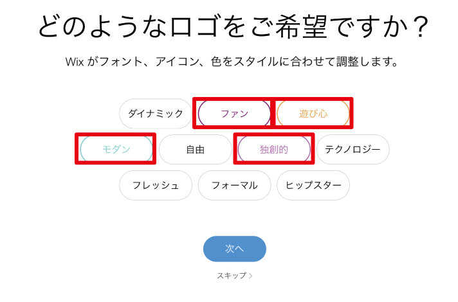Click the スキップ link
This screenshot has width=458, height=302.
pyautogui.click(x=231, y=276)
